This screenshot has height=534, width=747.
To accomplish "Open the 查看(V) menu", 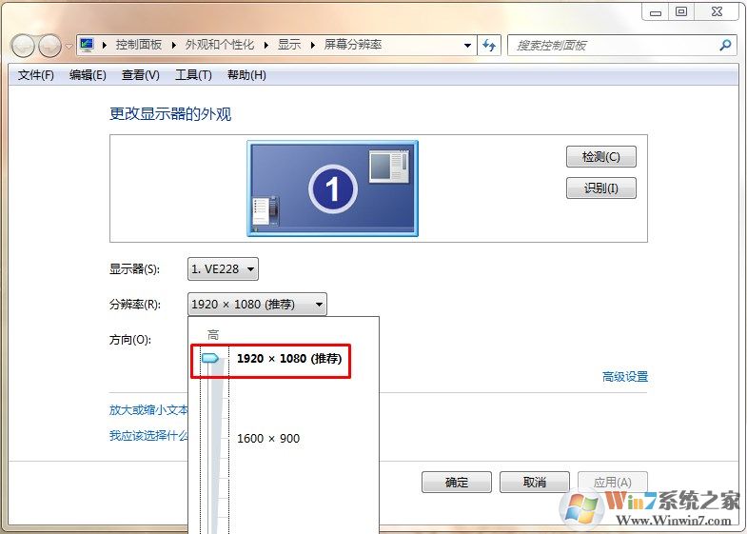I will click(141, 75).
